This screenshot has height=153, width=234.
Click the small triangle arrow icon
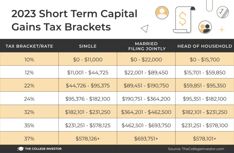point(145,28)
